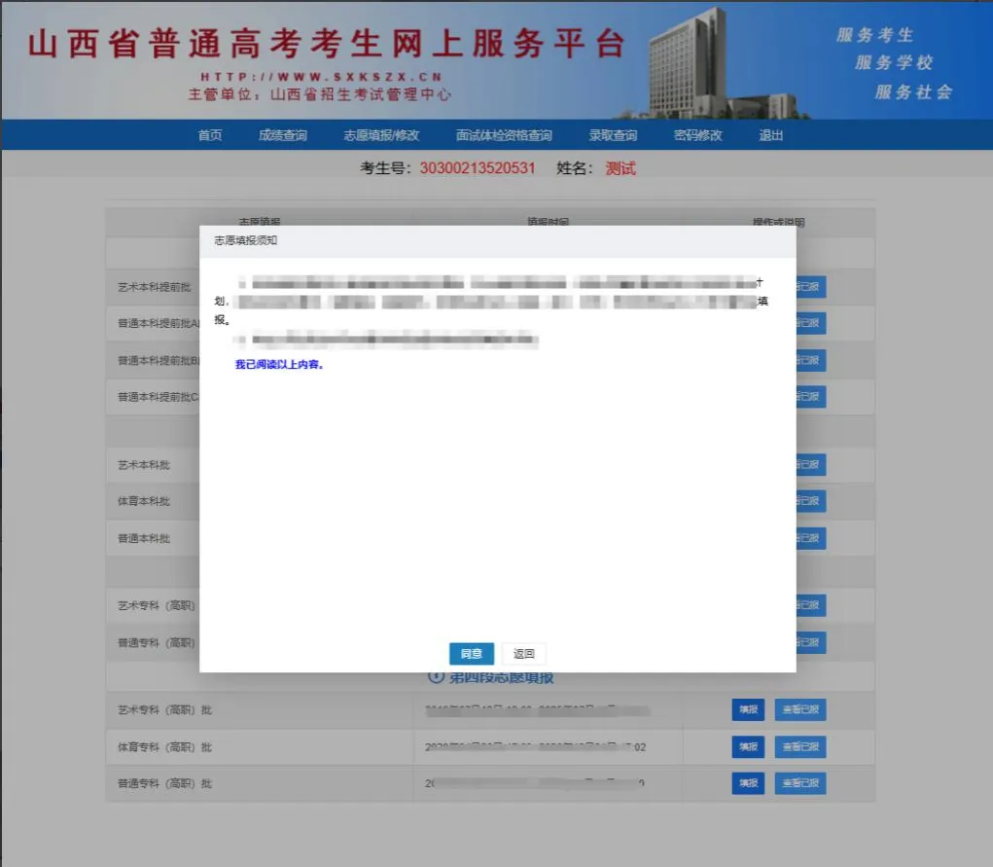Click the 第四段志愿填报 section heading
This screenshot has width=993, height=867.
(x=502, y=677)
